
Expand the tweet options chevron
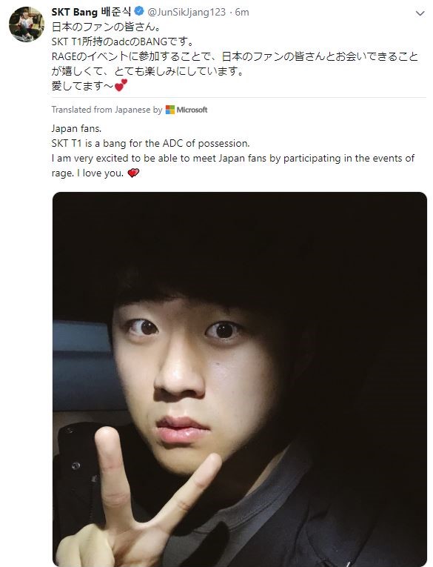pyautogui.click(x=420, y=14)
